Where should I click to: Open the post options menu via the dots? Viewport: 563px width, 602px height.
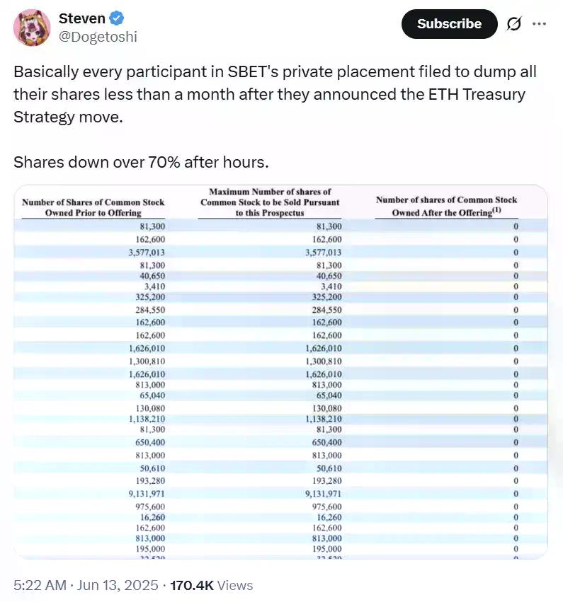coord(540,23)
